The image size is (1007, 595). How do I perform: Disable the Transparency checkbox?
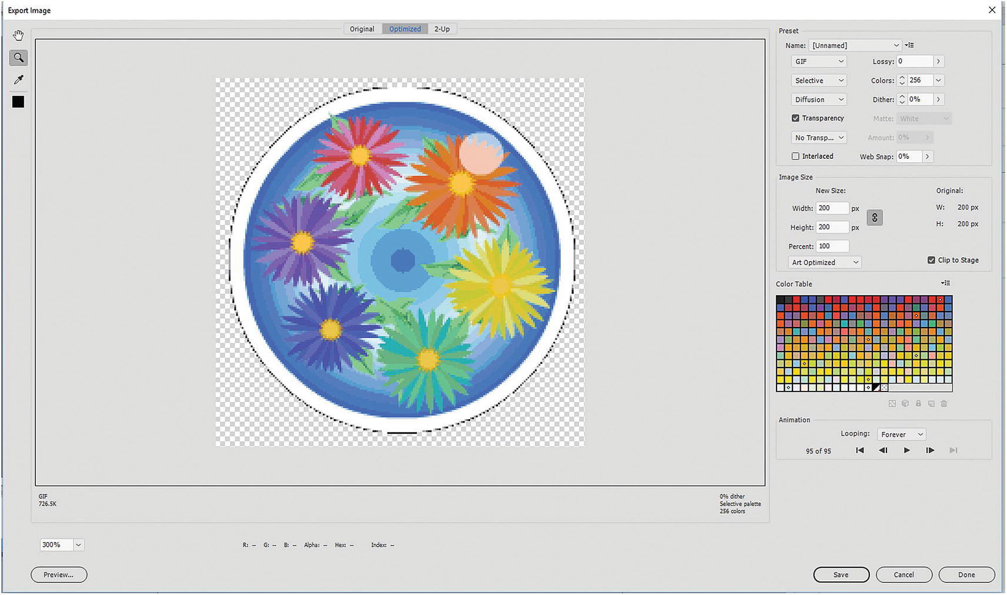pyautogui.click(x=795, y=118)
